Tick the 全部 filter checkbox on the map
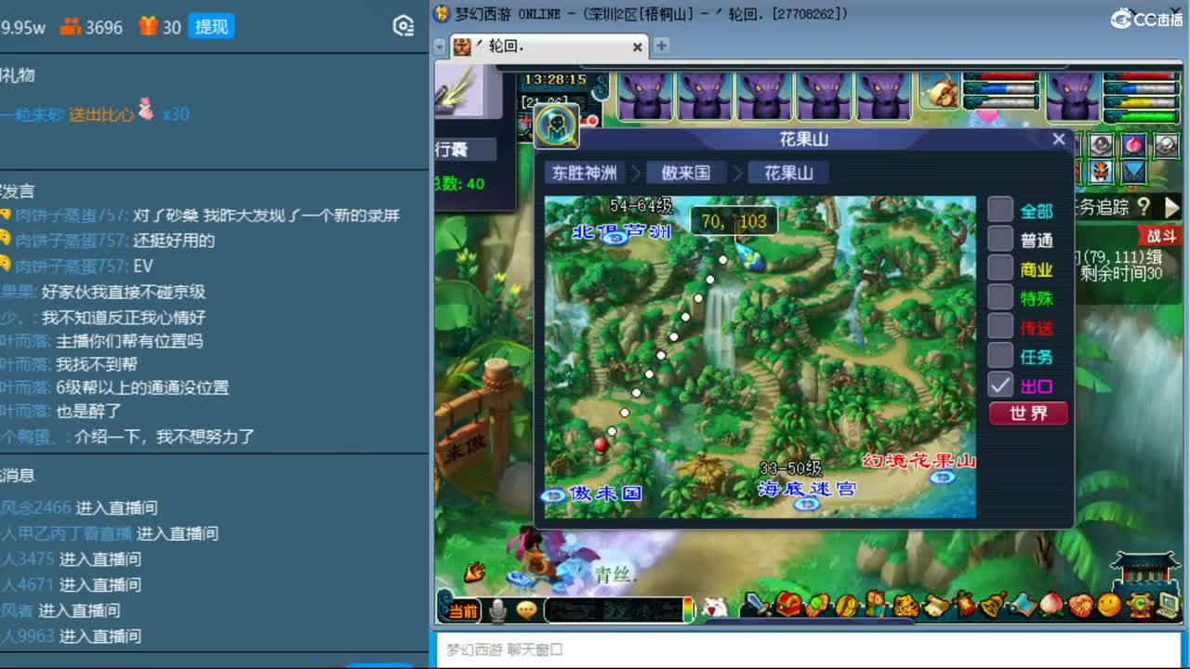 click(x=1000, y=210)
